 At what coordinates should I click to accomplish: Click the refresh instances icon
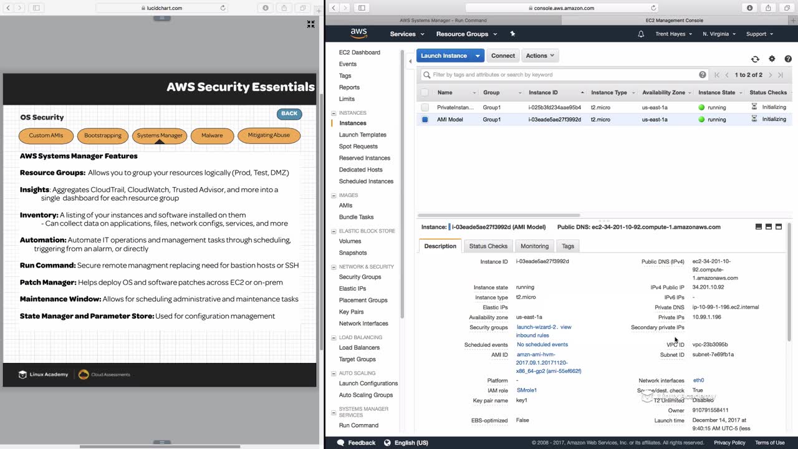(755, 59)
